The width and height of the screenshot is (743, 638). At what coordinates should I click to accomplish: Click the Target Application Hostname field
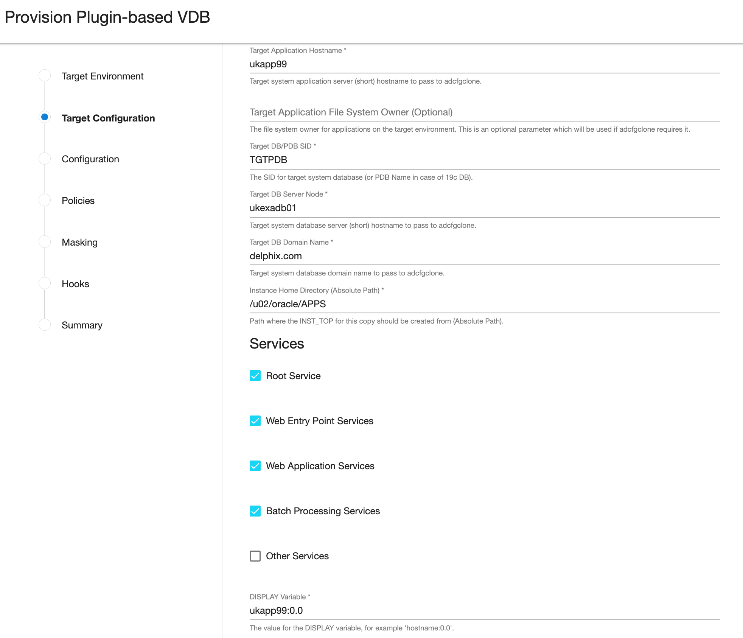(x=484, y=64)
